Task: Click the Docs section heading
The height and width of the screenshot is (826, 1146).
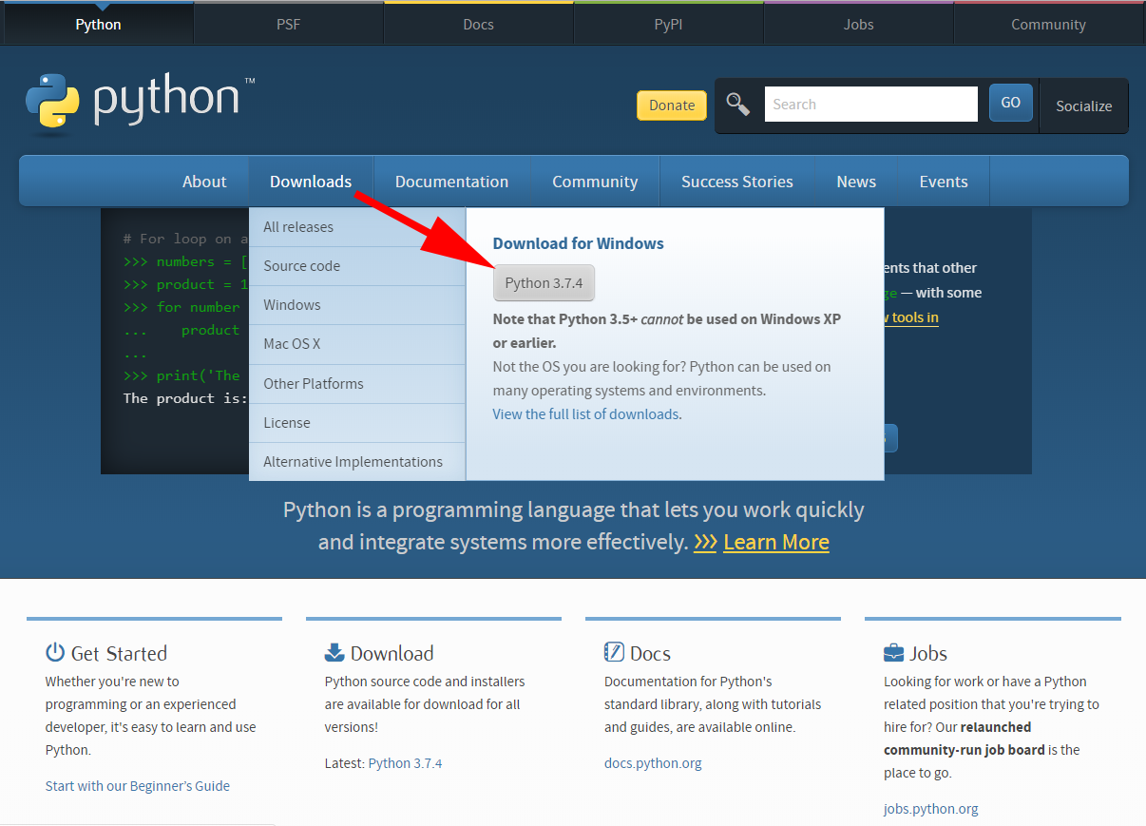Action: point(650,653)
